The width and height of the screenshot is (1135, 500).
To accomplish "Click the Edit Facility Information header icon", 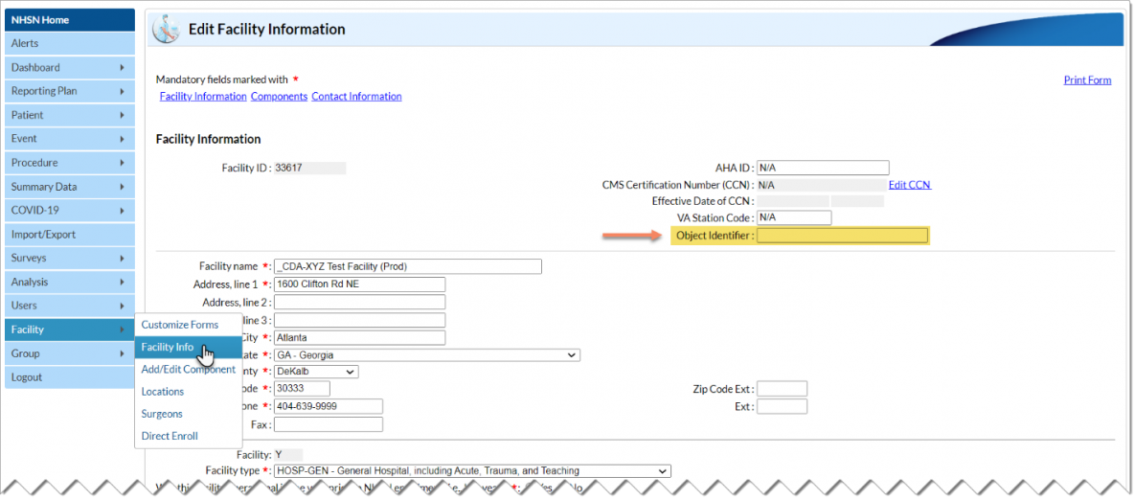I will [166, 30].
